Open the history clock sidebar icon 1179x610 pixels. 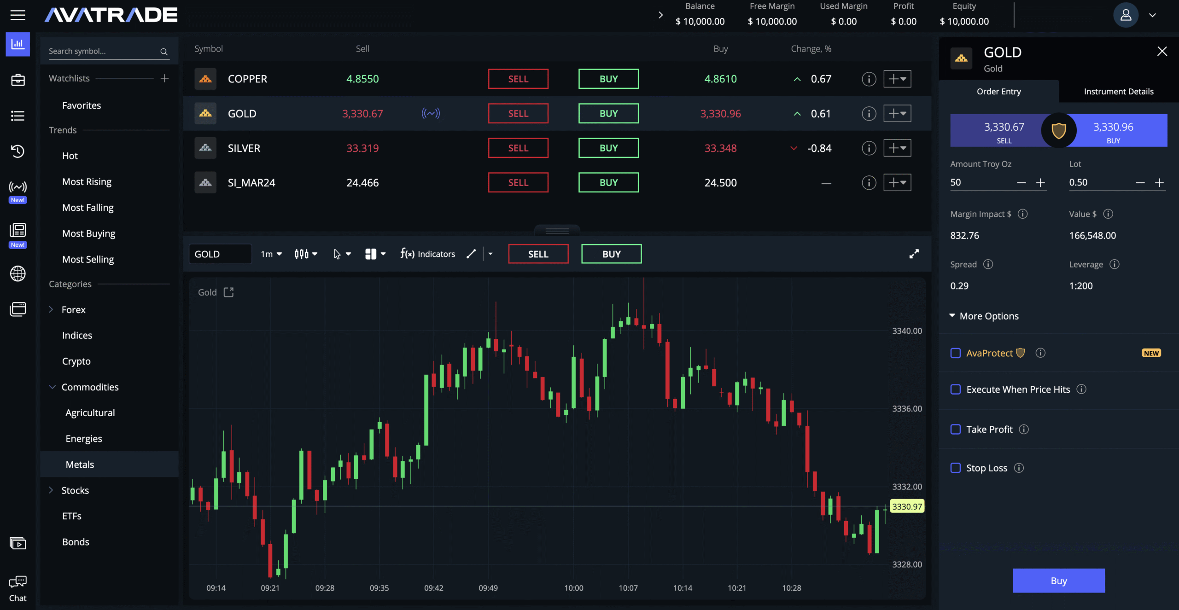click(18, 151)
